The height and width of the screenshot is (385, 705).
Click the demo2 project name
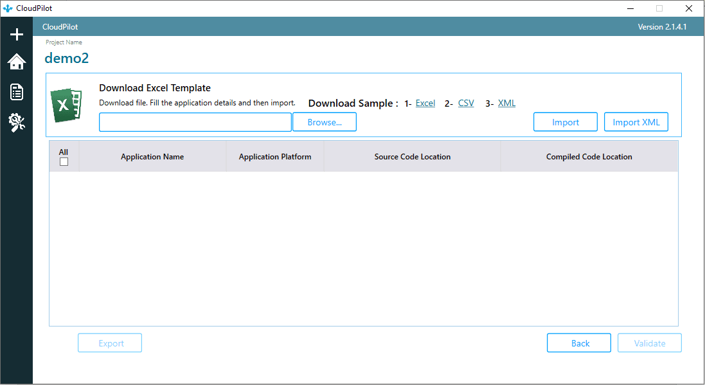click(67, 58)
